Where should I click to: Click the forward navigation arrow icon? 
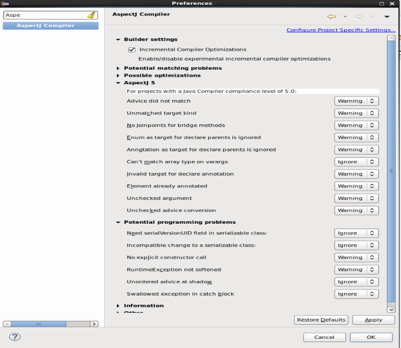359,17
